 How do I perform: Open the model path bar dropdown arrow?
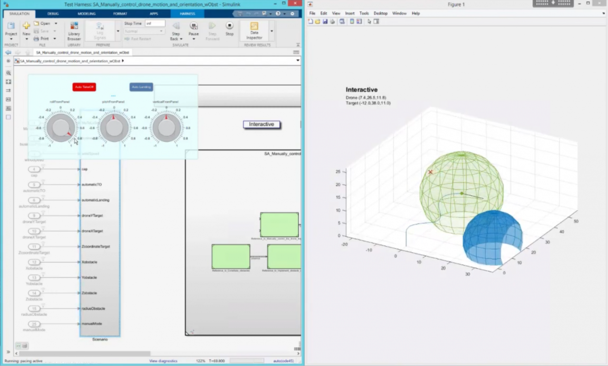(x=298, y=61)
